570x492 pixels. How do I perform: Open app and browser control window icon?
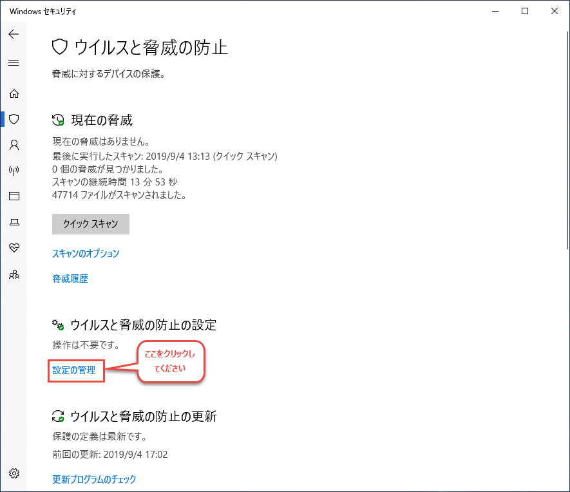pos(14,196)
